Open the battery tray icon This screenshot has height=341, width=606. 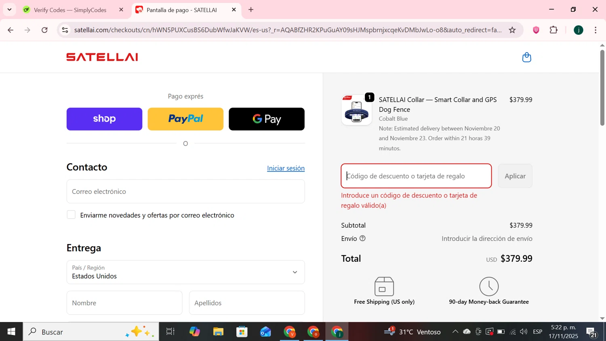501,332
